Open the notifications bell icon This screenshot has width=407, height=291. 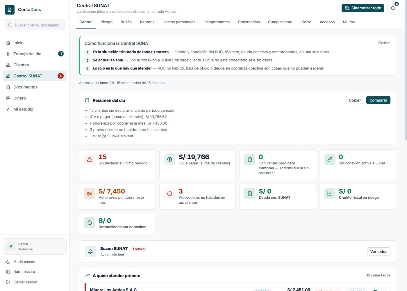point(393,8)
